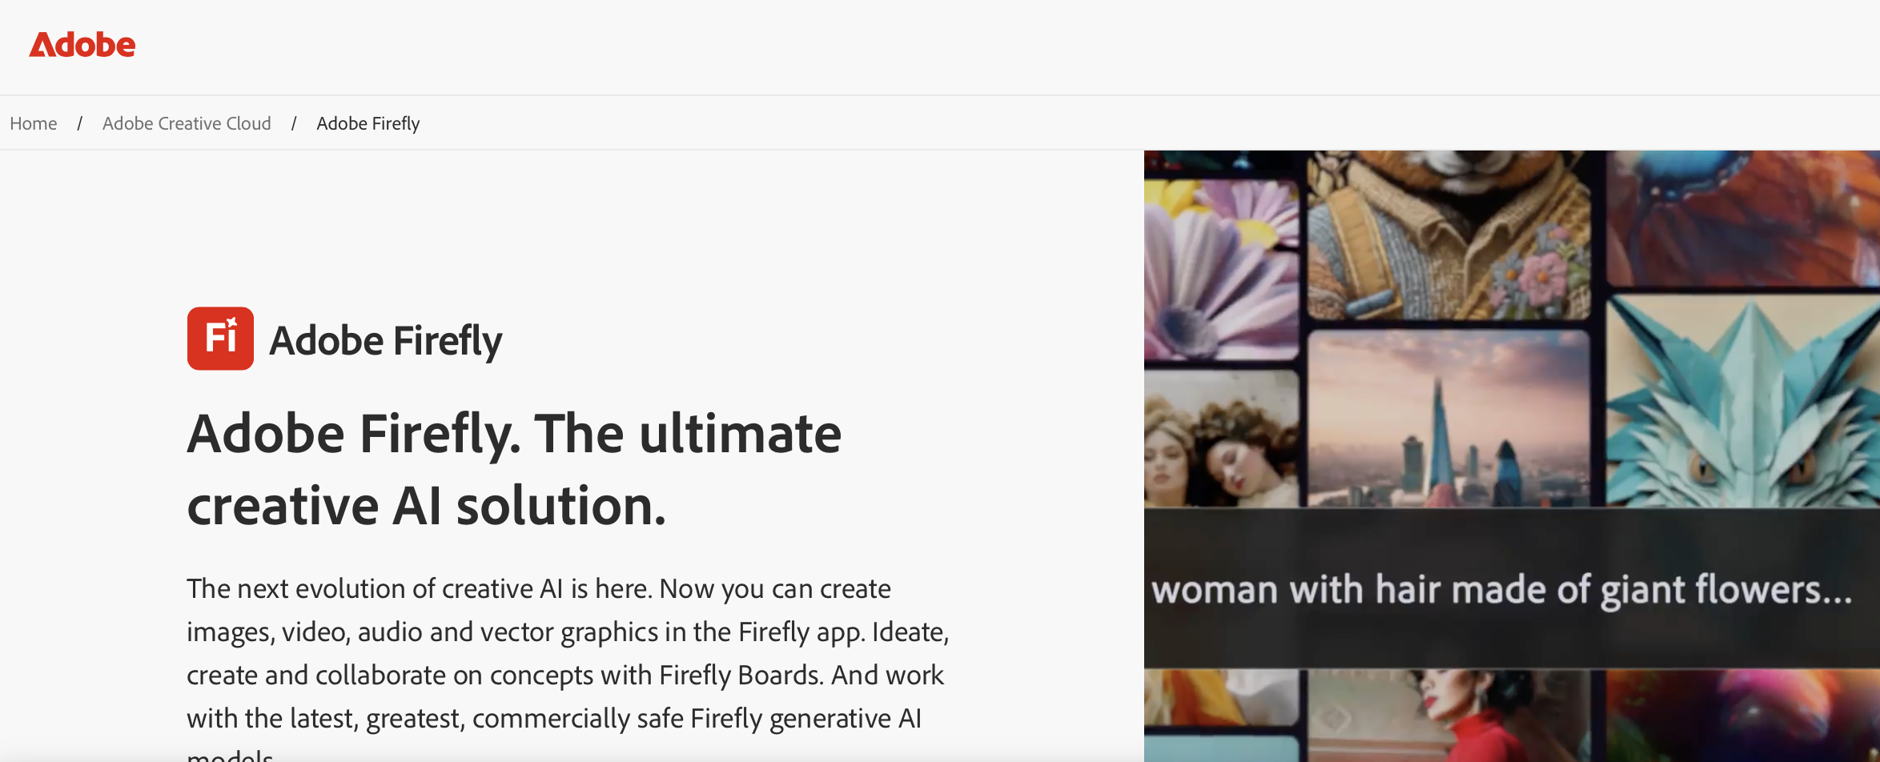Click the red Adobe logo

(82, 45)
